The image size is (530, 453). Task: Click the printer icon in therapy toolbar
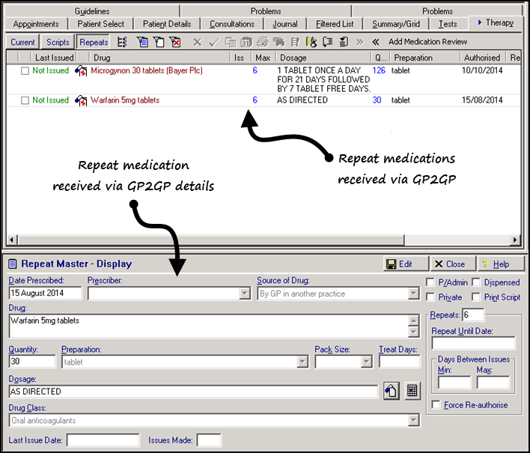click(263, 42)
